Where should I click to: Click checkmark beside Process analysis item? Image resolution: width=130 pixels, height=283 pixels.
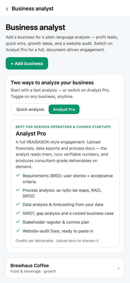point(18,190)
